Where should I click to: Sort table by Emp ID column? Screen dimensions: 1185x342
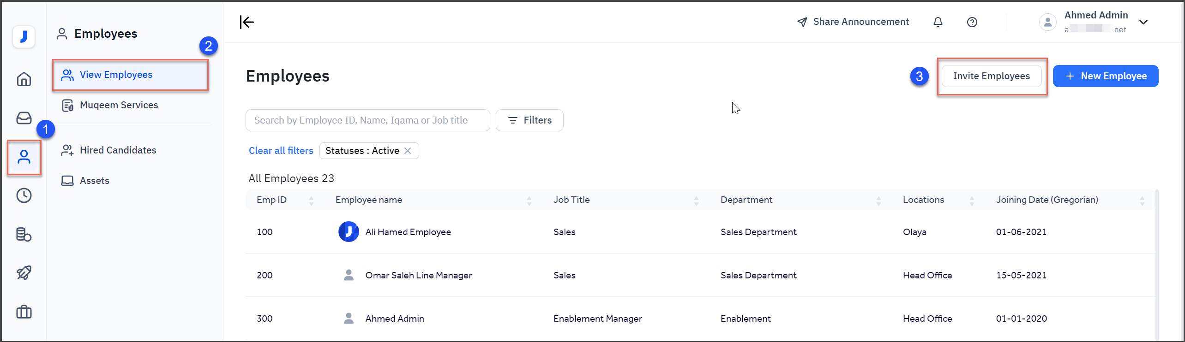point(311,200)
